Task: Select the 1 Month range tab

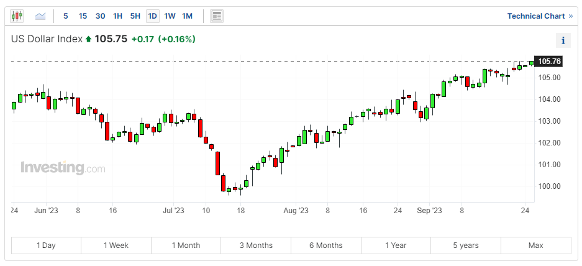Action: click(x=186, y=245)
